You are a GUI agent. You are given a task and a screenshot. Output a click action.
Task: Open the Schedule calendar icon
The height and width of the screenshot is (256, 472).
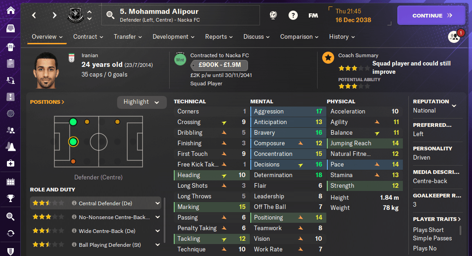point(10,181)
